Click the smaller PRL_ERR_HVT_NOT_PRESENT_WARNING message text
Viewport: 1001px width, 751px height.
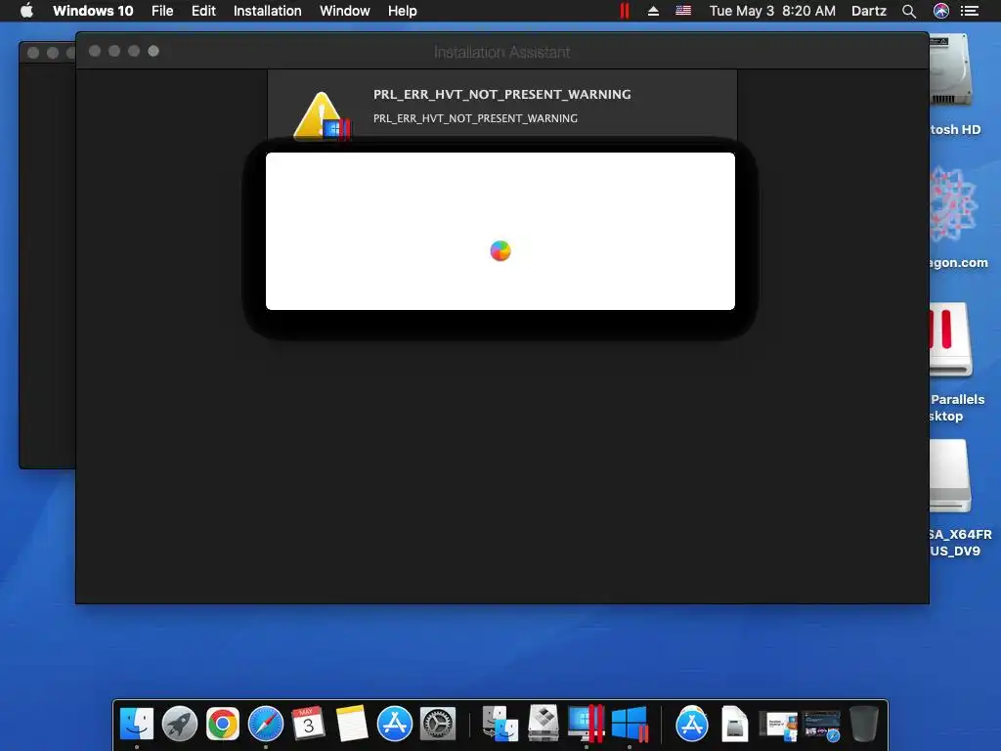point(475,118)
